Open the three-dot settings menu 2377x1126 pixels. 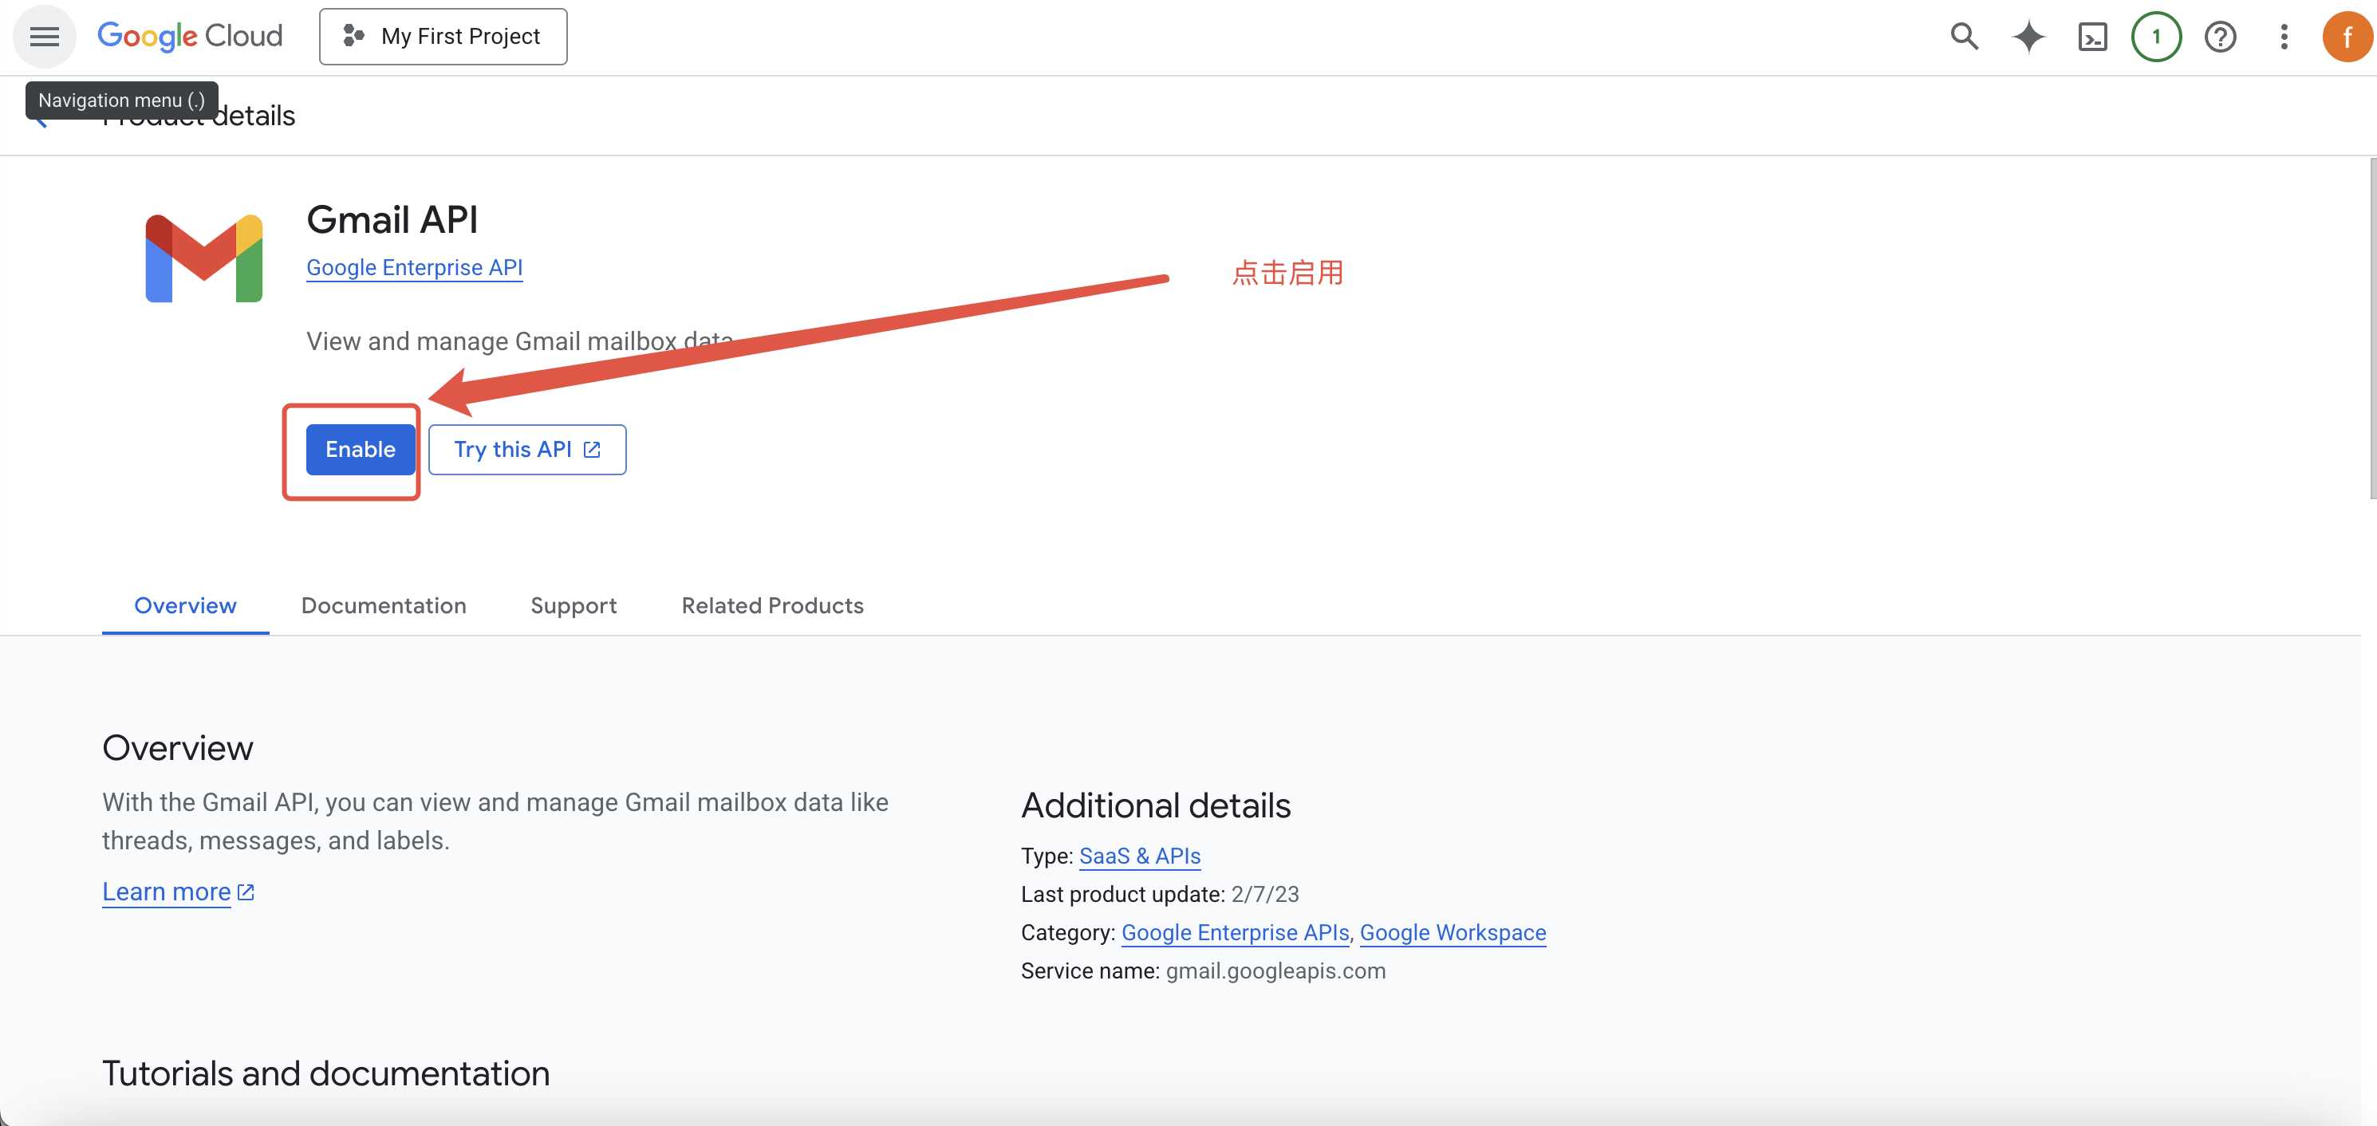(x=2283, y=37)
